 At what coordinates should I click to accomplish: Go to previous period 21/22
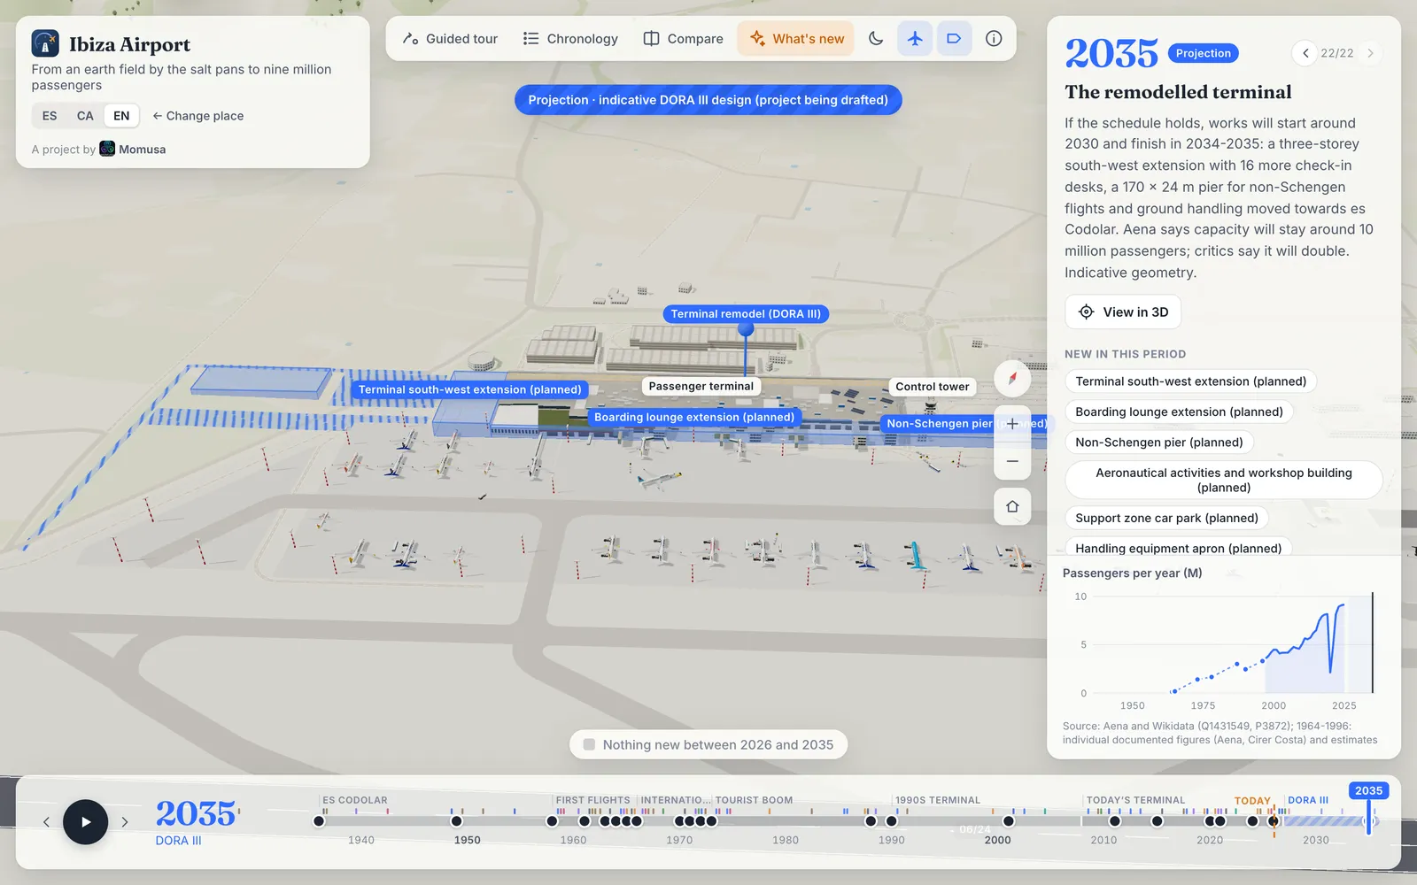[x=1305, y=53]
